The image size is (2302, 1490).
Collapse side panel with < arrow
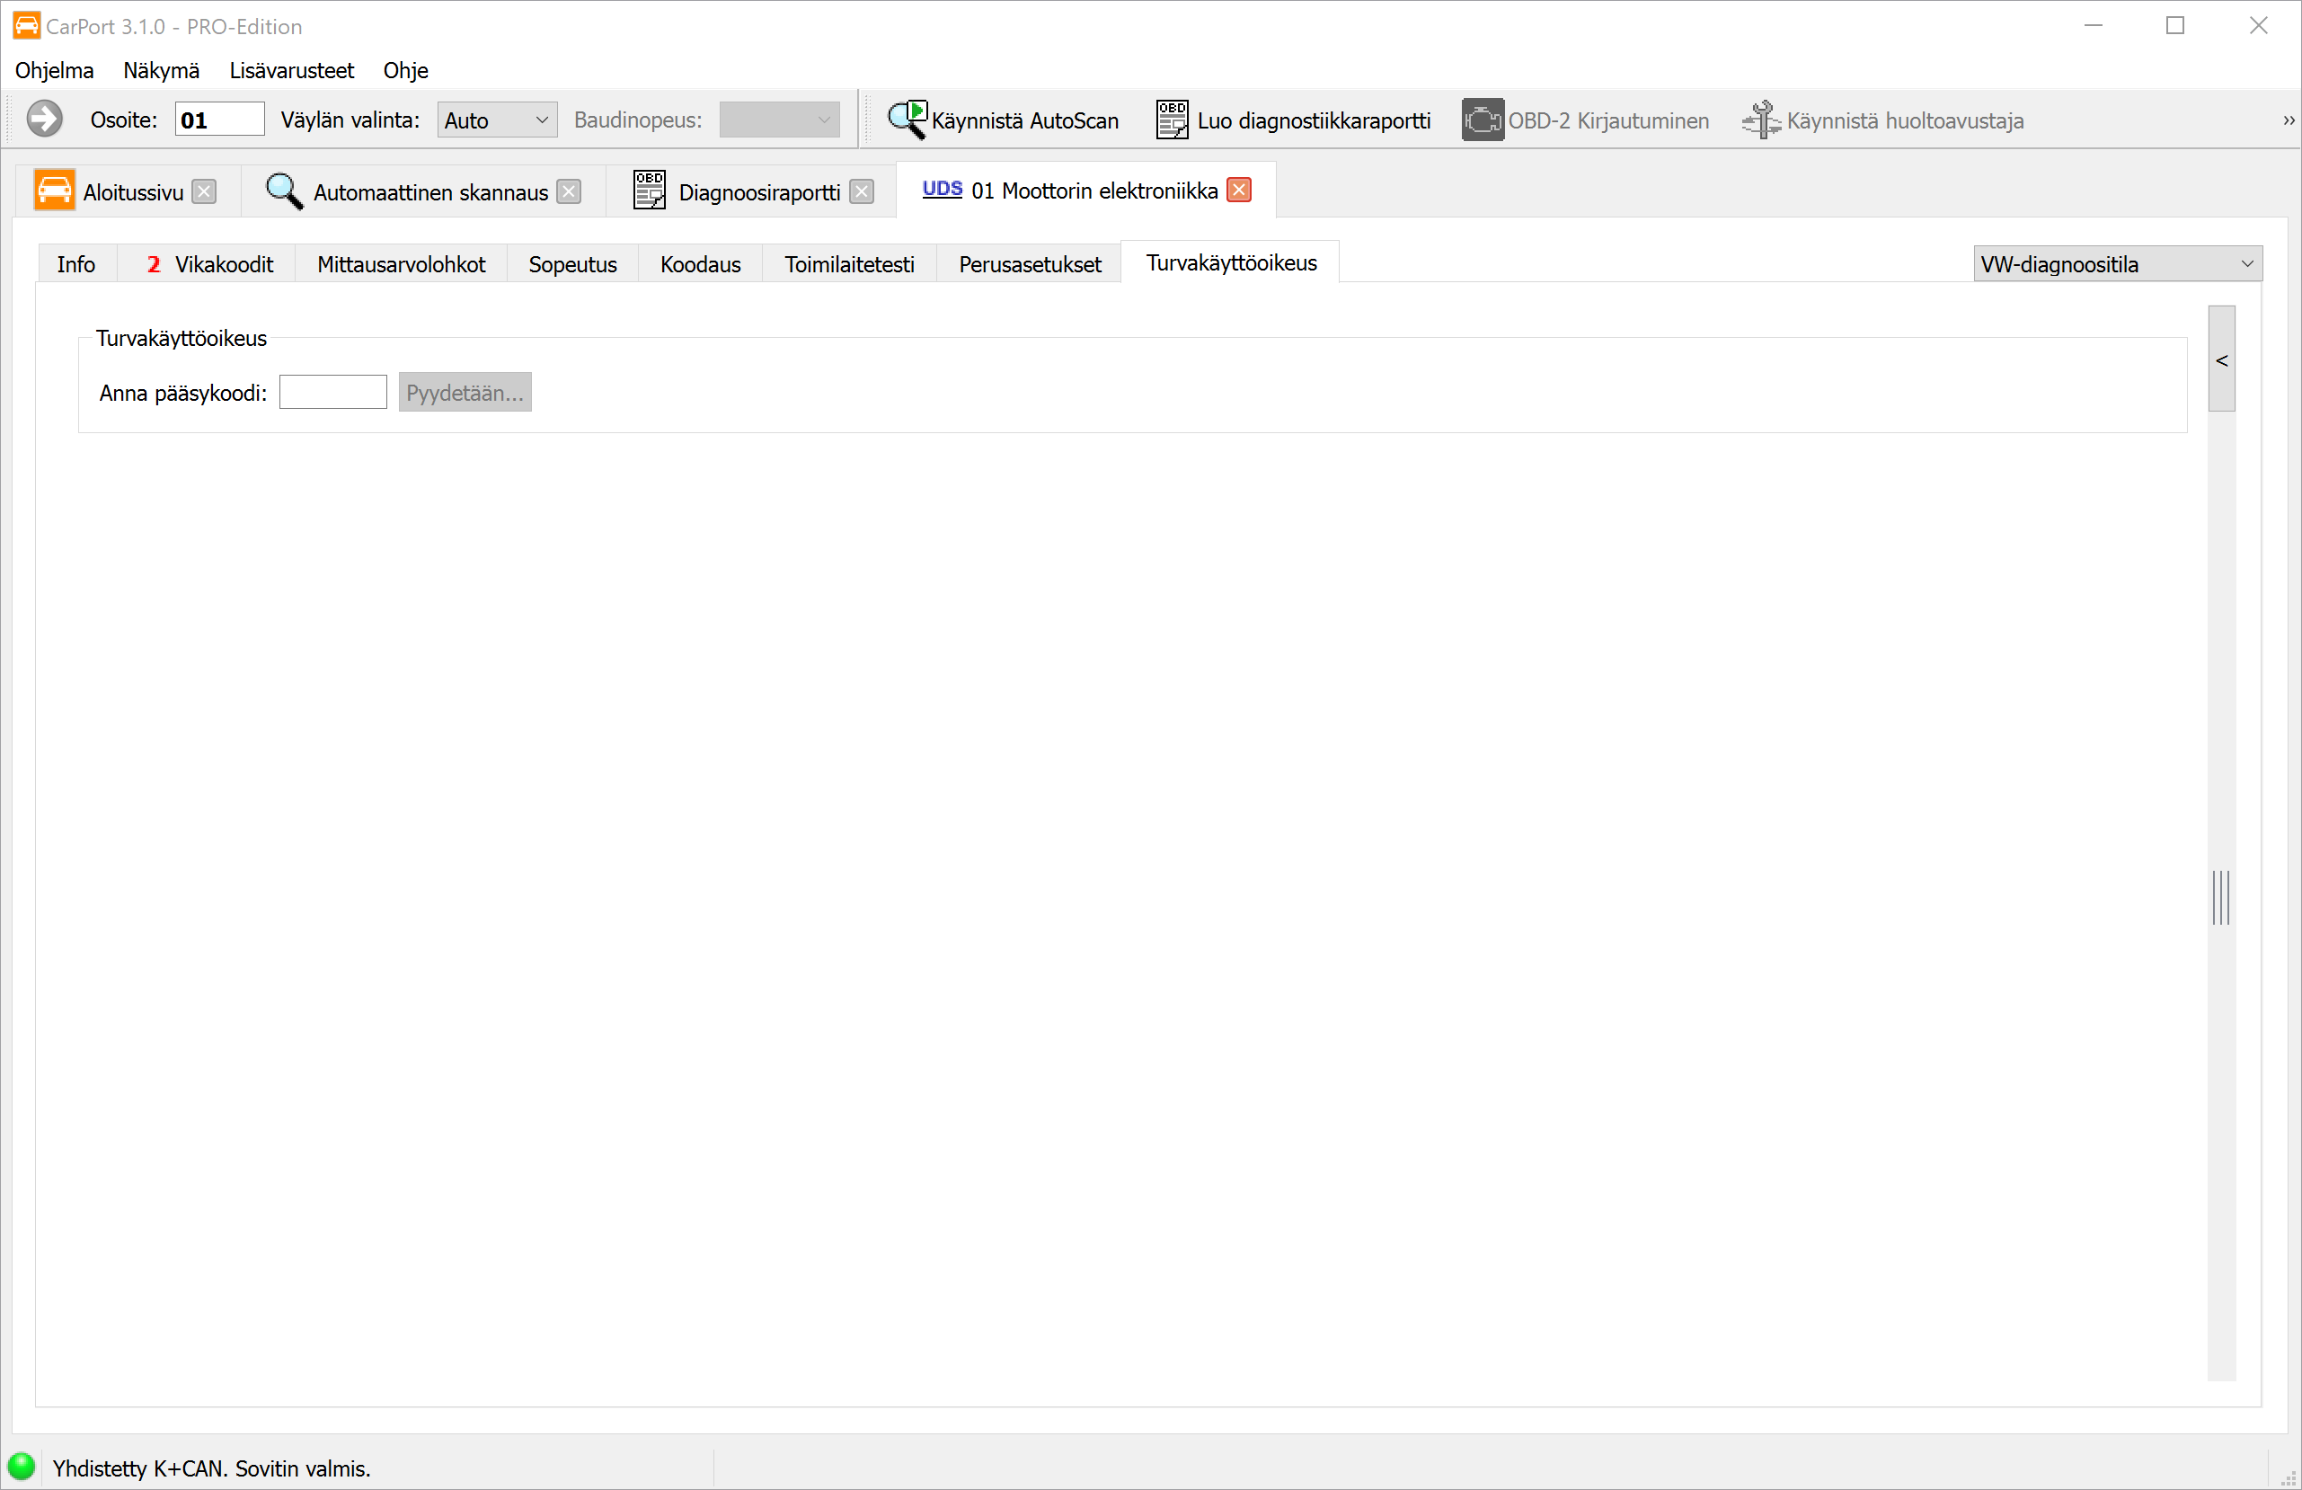pos(2222,360)
